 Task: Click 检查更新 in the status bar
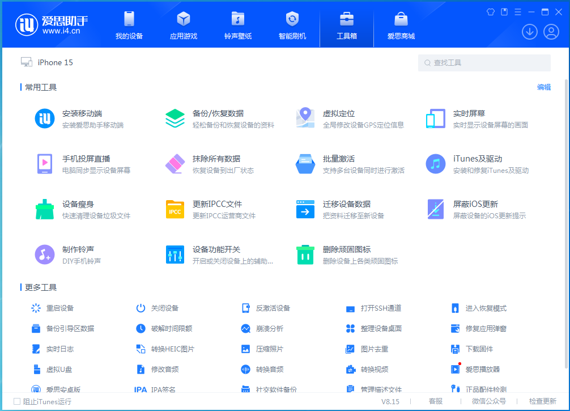tap(542, 401)
